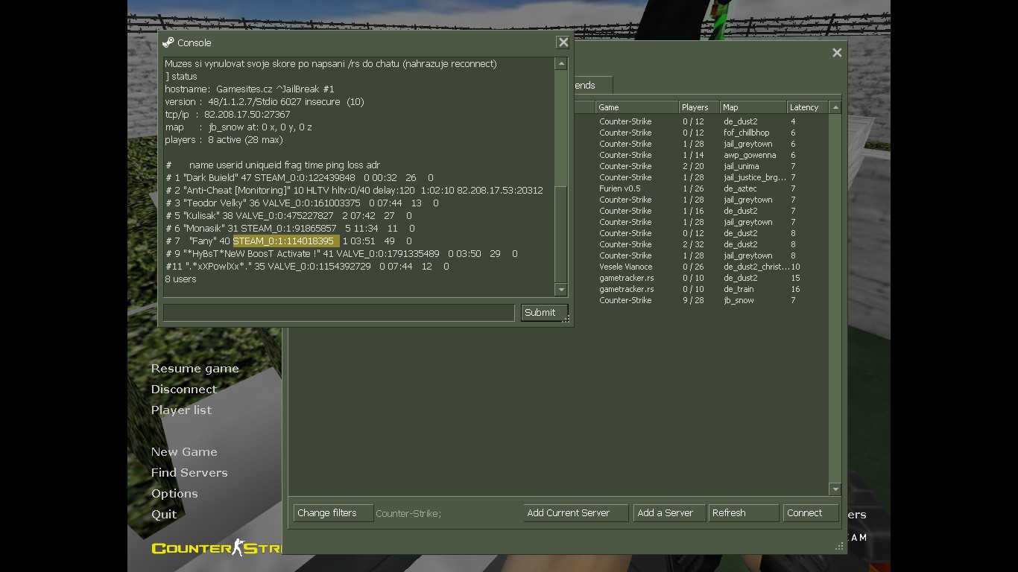
Task: Switch to the partially hidden Friends tab
Action: [x=593, y=86]
